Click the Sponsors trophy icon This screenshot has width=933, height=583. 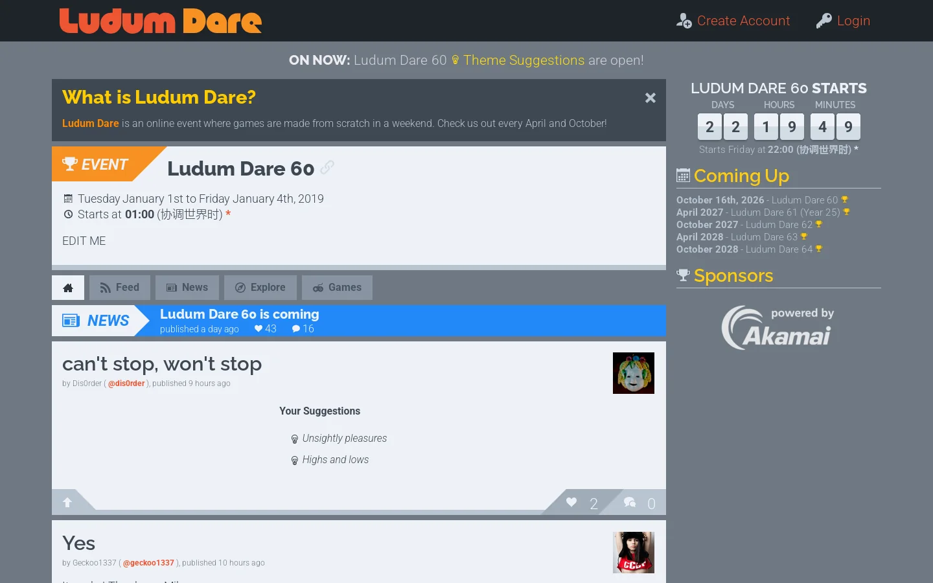click(x=683, y=275)
